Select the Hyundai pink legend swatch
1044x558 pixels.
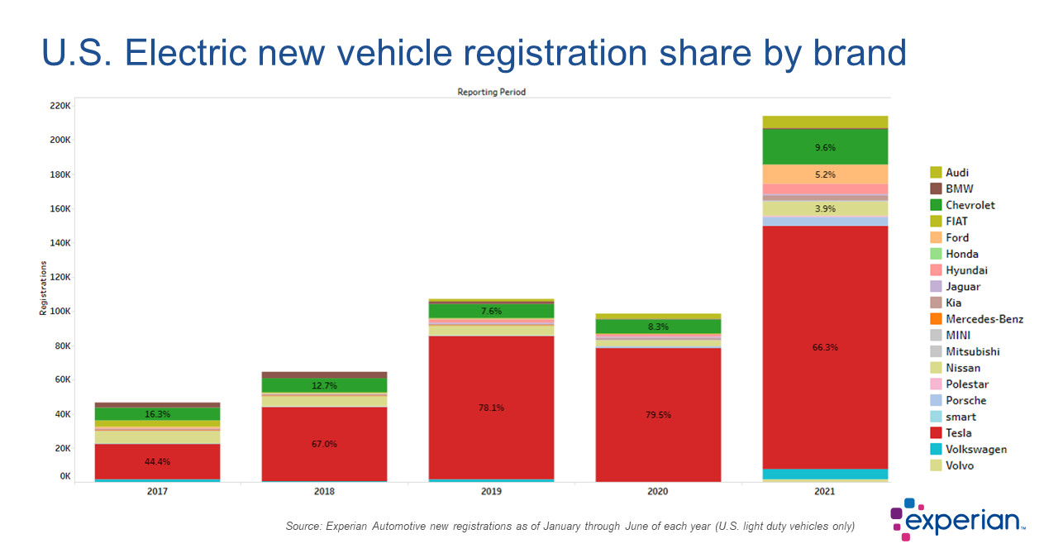pos(936,270)
